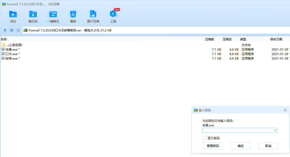The width and height of the screenshot is (290, 157).
Task: Click the archive path text in address bar
Action: click(x=70, y=30)
